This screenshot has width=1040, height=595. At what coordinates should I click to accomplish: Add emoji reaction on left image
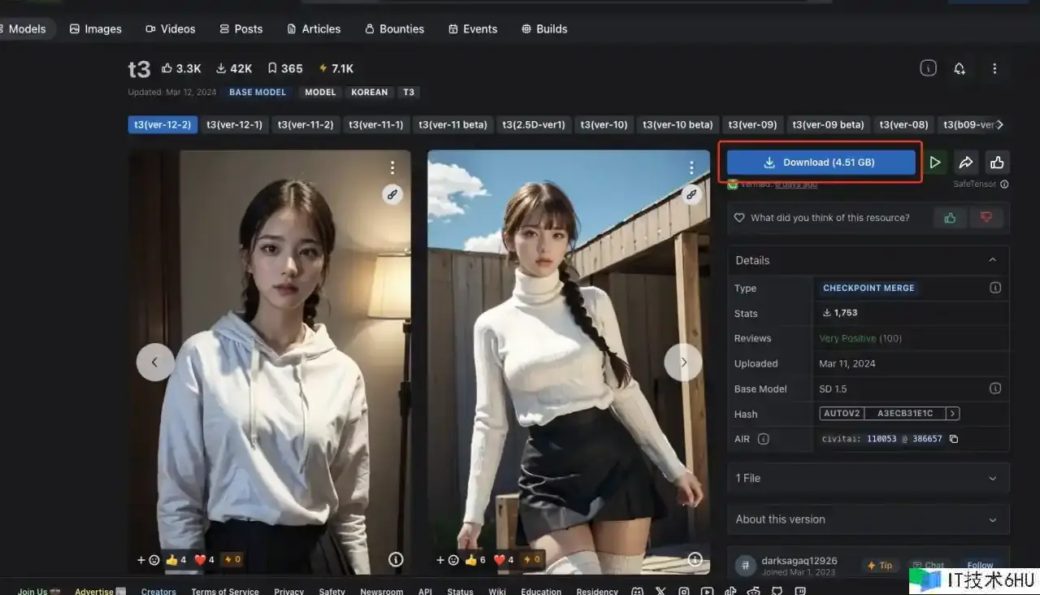(x=149, y=560)
